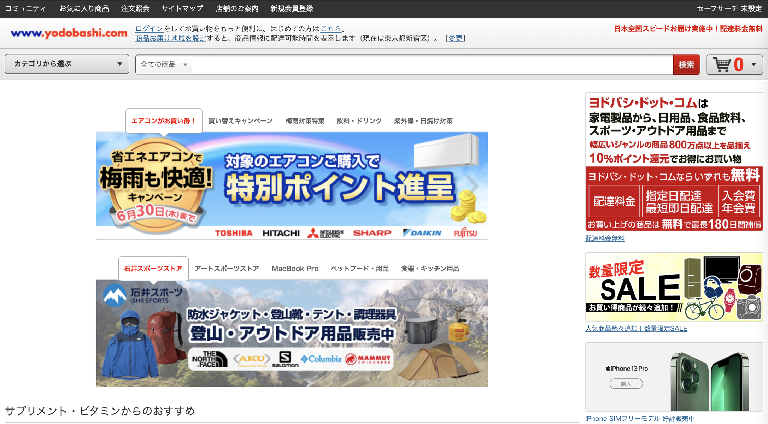This screenshot has height=424, width=768.
Task: Select the アートスポーツストア tab
Action: (227, 269)
